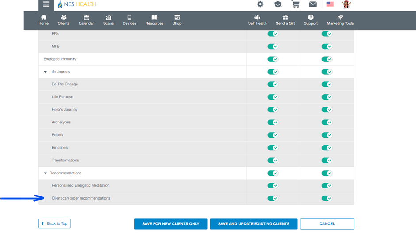Toggle first switch for Energetic Immunity
This screenshot has height=238, width=416.
point(273,59)
